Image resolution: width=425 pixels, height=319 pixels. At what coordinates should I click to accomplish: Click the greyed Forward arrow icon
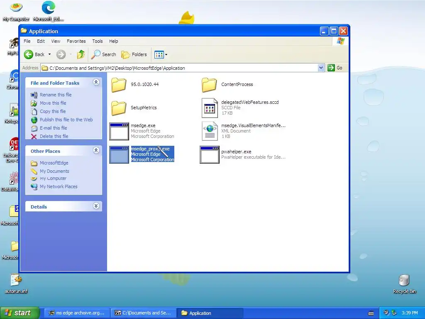[61, 54]
